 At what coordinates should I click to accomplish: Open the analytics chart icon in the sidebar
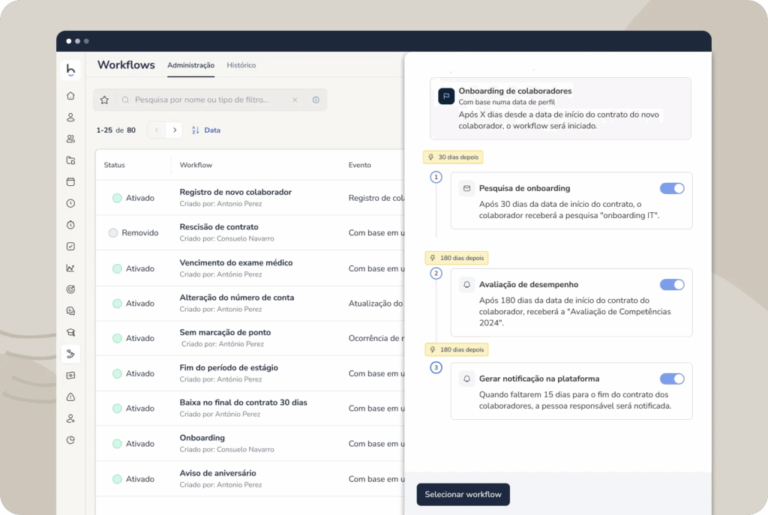tap(70, 268)
